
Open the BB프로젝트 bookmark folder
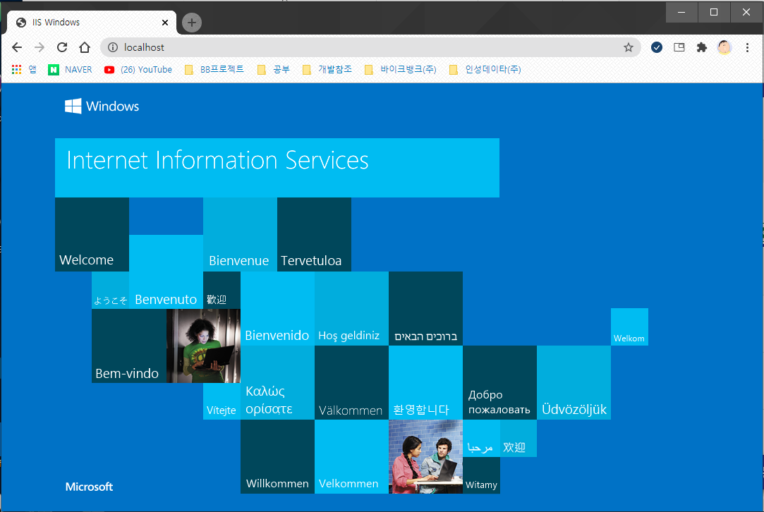(214, 70)
